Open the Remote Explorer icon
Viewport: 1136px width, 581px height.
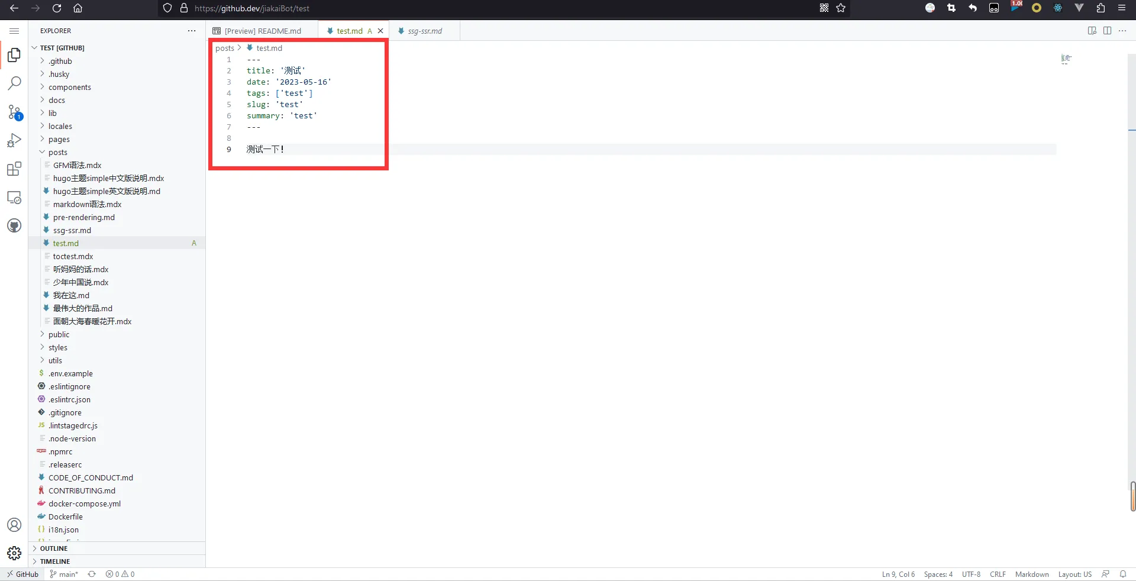pos(14,197)
